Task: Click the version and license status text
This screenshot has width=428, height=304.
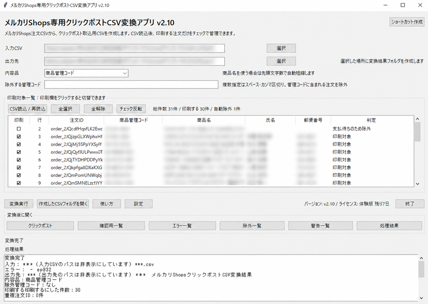Action: click(x=347, y=204)
